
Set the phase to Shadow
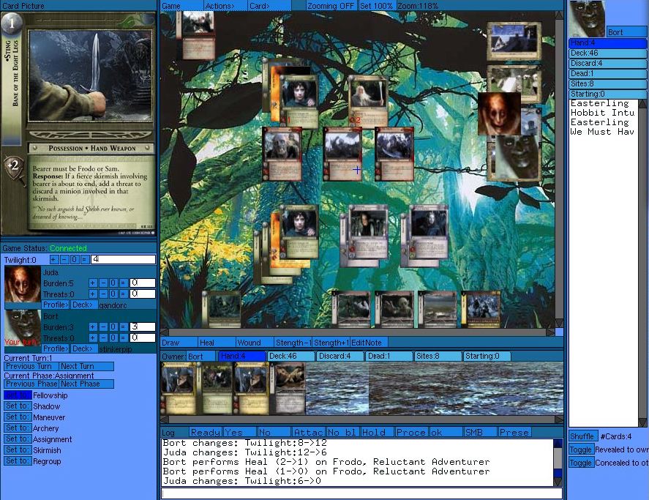[x=18, y=406]
